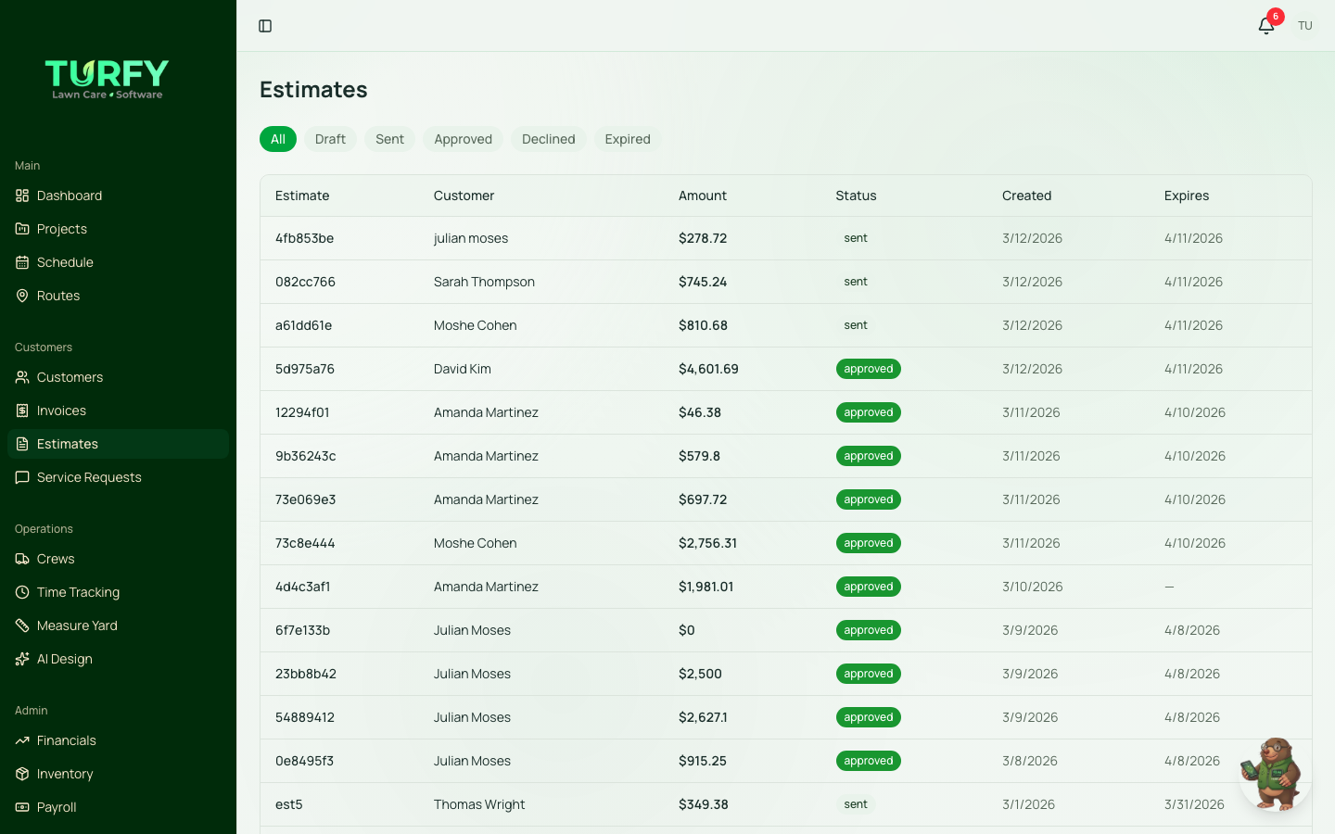Click the Financials trend icon
This screenshot has height=834, width=1335.
[22, 740]
